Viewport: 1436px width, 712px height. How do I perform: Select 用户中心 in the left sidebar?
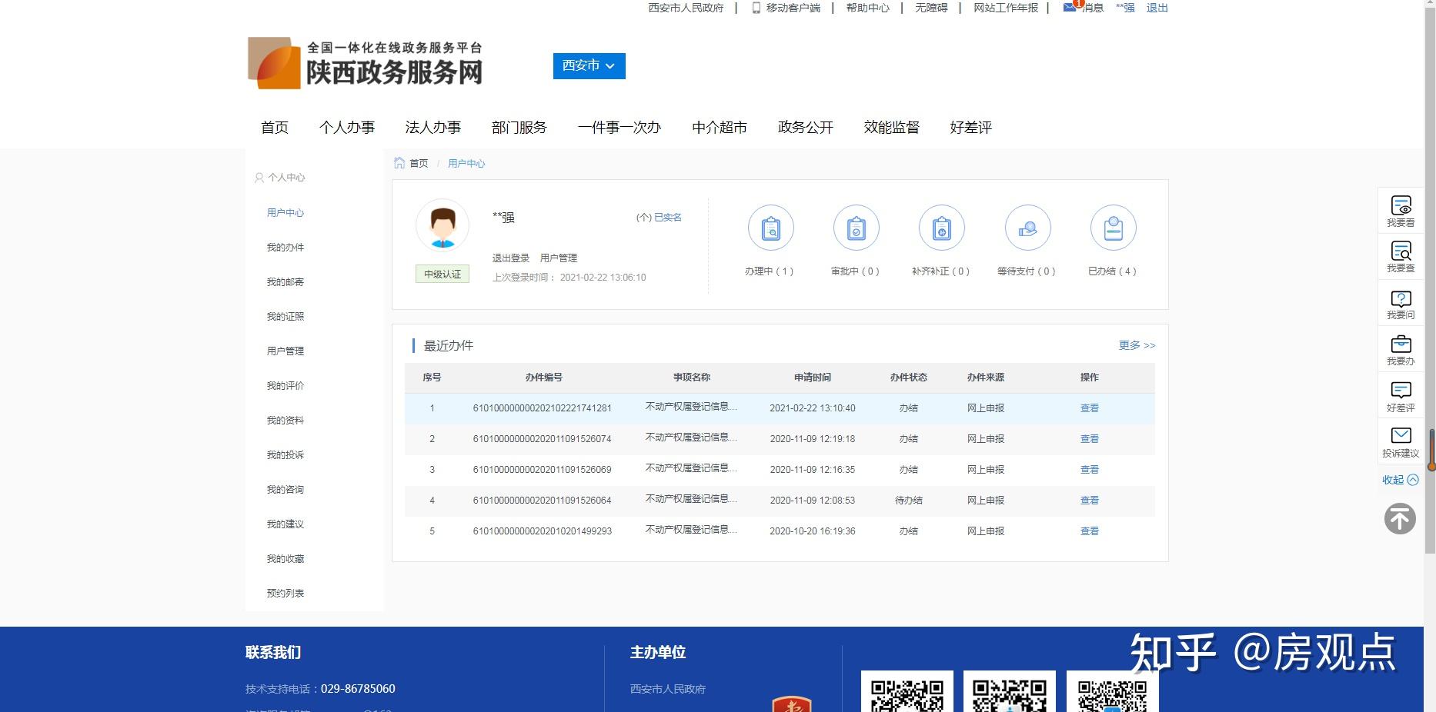click(x=286, y=213)
